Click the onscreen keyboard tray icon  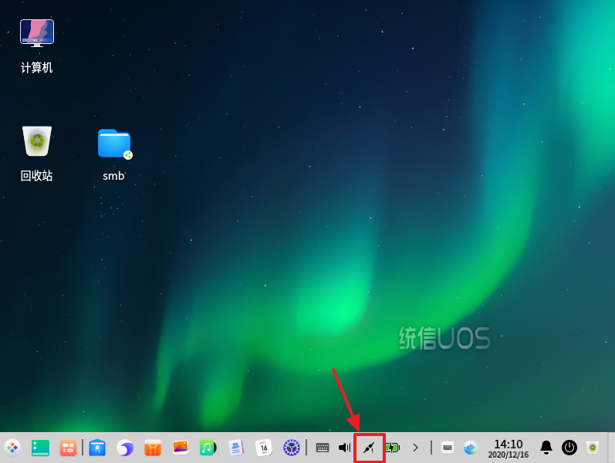(323, 447)
